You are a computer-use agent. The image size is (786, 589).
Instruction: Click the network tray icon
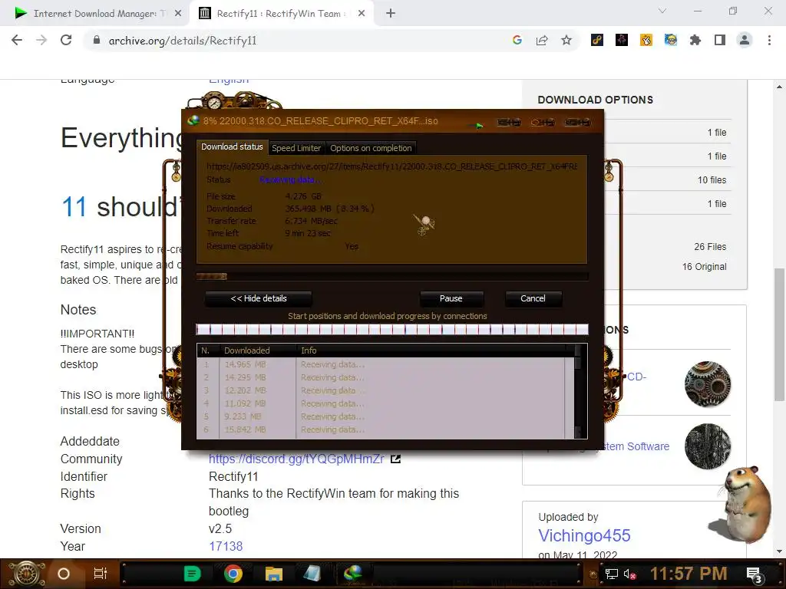pyautogui.click(x=611, y=574)
